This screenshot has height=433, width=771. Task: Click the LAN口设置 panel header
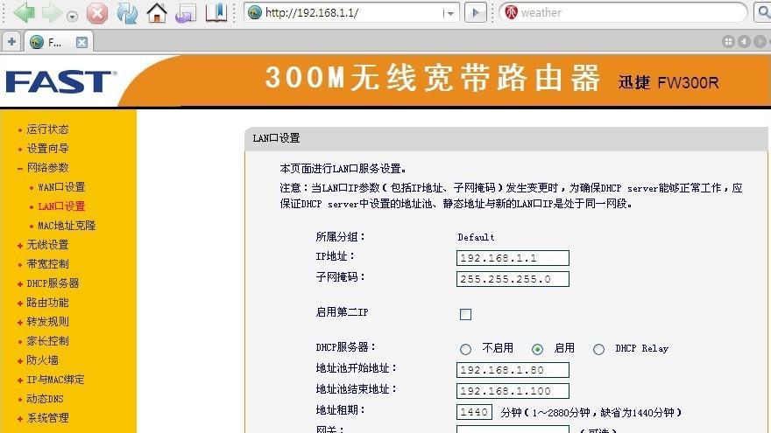(506, 138)
